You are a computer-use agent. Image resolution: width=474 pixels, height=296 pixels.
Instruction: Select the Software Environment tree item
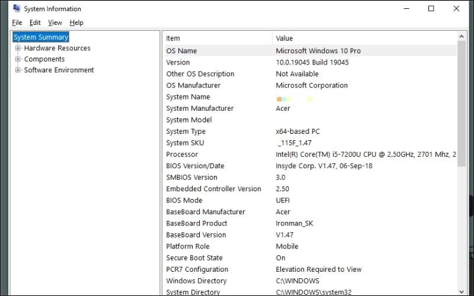(x=59, y=70)
